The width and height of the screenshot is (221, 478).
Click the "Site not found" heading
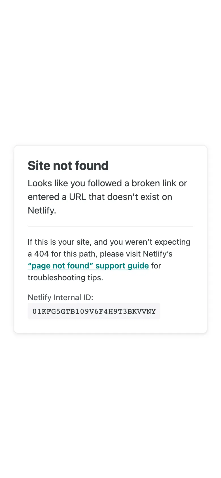[68, 166]
